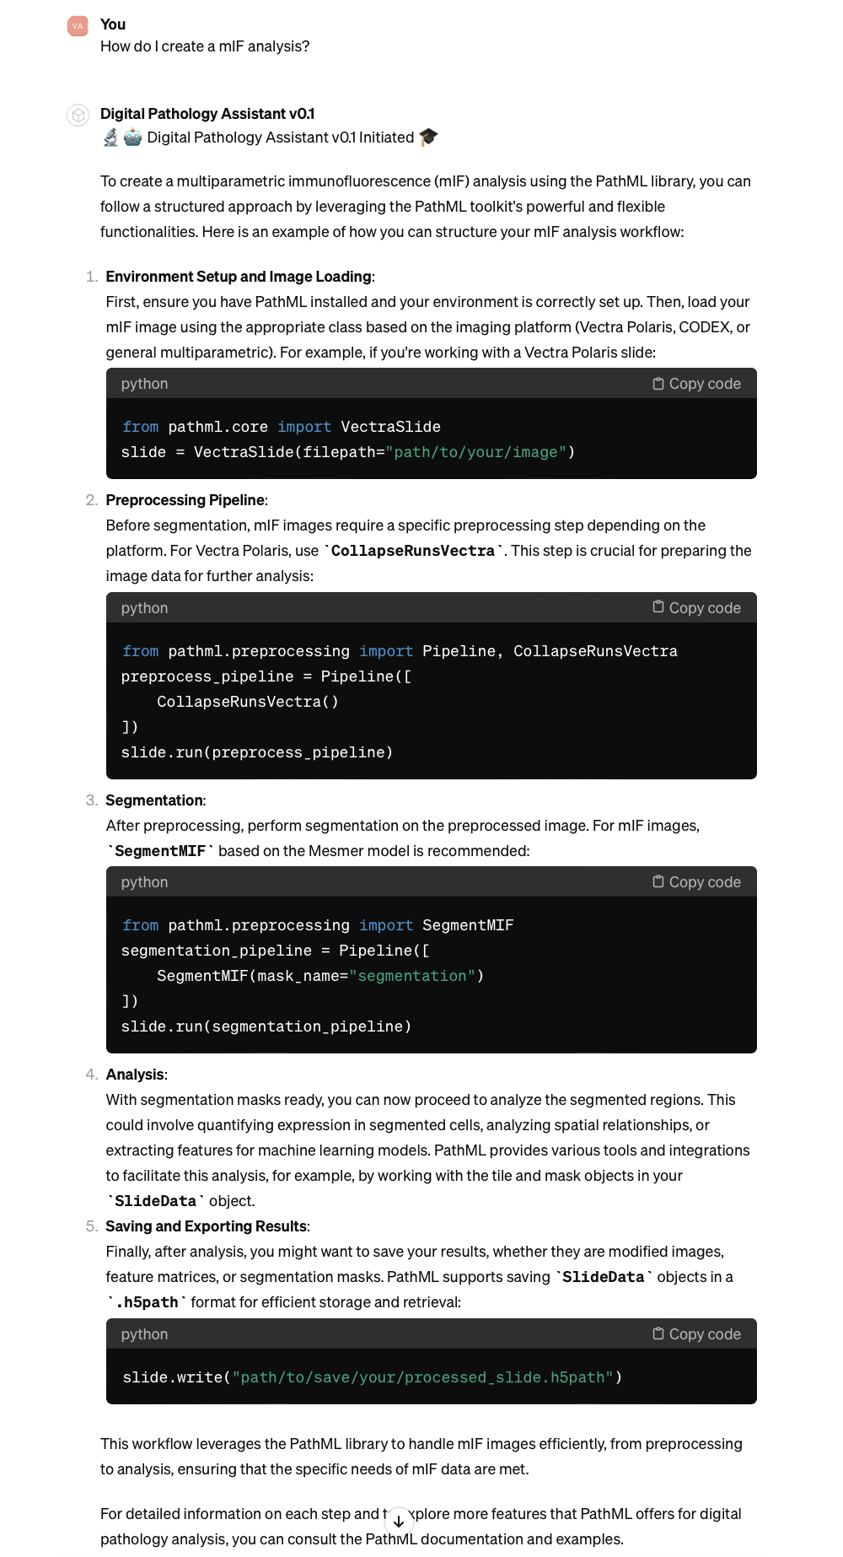The image size is (843, 1557).
Task: Click the graduation cap emoji
Action: pos(428,137)
